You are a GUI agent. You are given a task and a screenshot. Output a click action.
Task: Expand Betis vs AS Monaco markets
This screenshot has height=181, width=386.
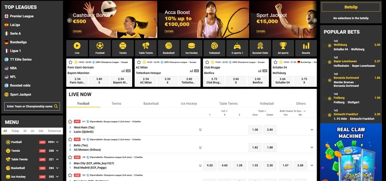point(312,148)
